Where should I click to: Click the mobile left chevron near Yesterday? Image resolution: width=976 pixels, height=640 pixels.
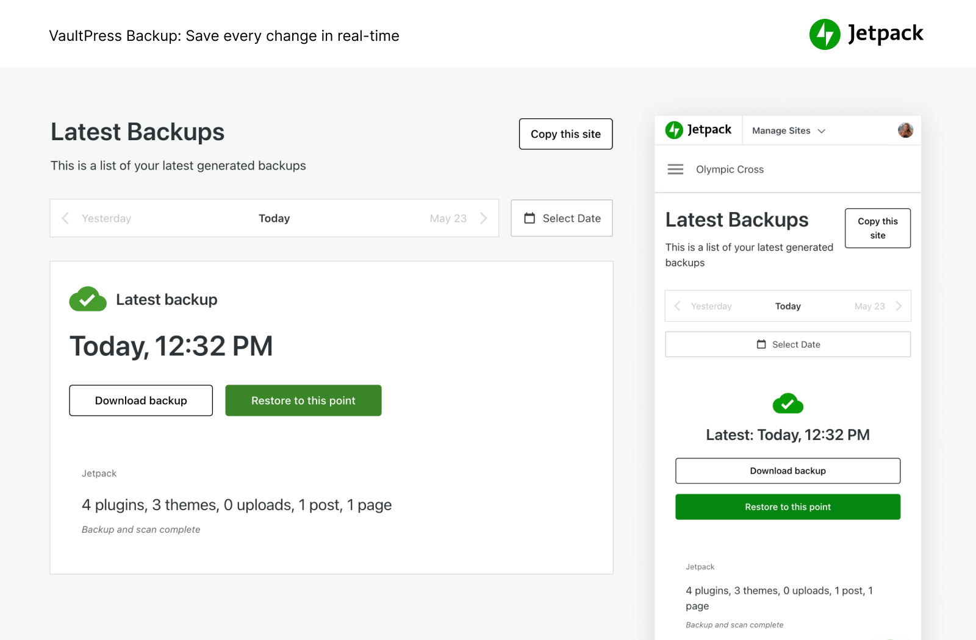pyautogui.click(x=678, y=306)
